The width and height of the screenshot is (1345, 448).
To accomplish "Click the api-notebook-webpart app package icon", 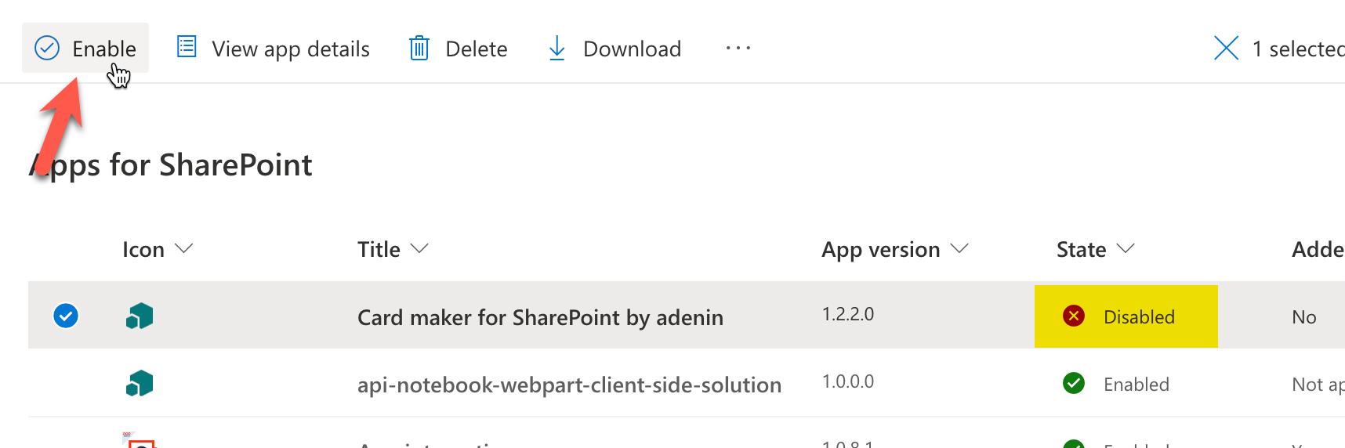I will coord(140,384).
